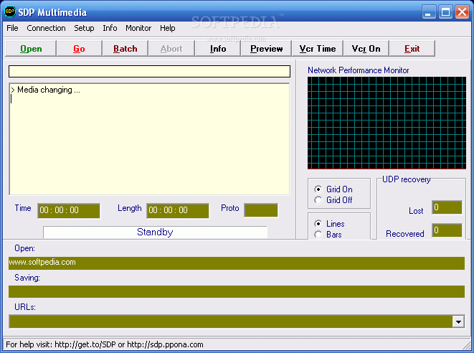Image resolution: width=474 pixels, height=353 pixels.
Task: Click the Length counter display
Action: coord(178,210)
